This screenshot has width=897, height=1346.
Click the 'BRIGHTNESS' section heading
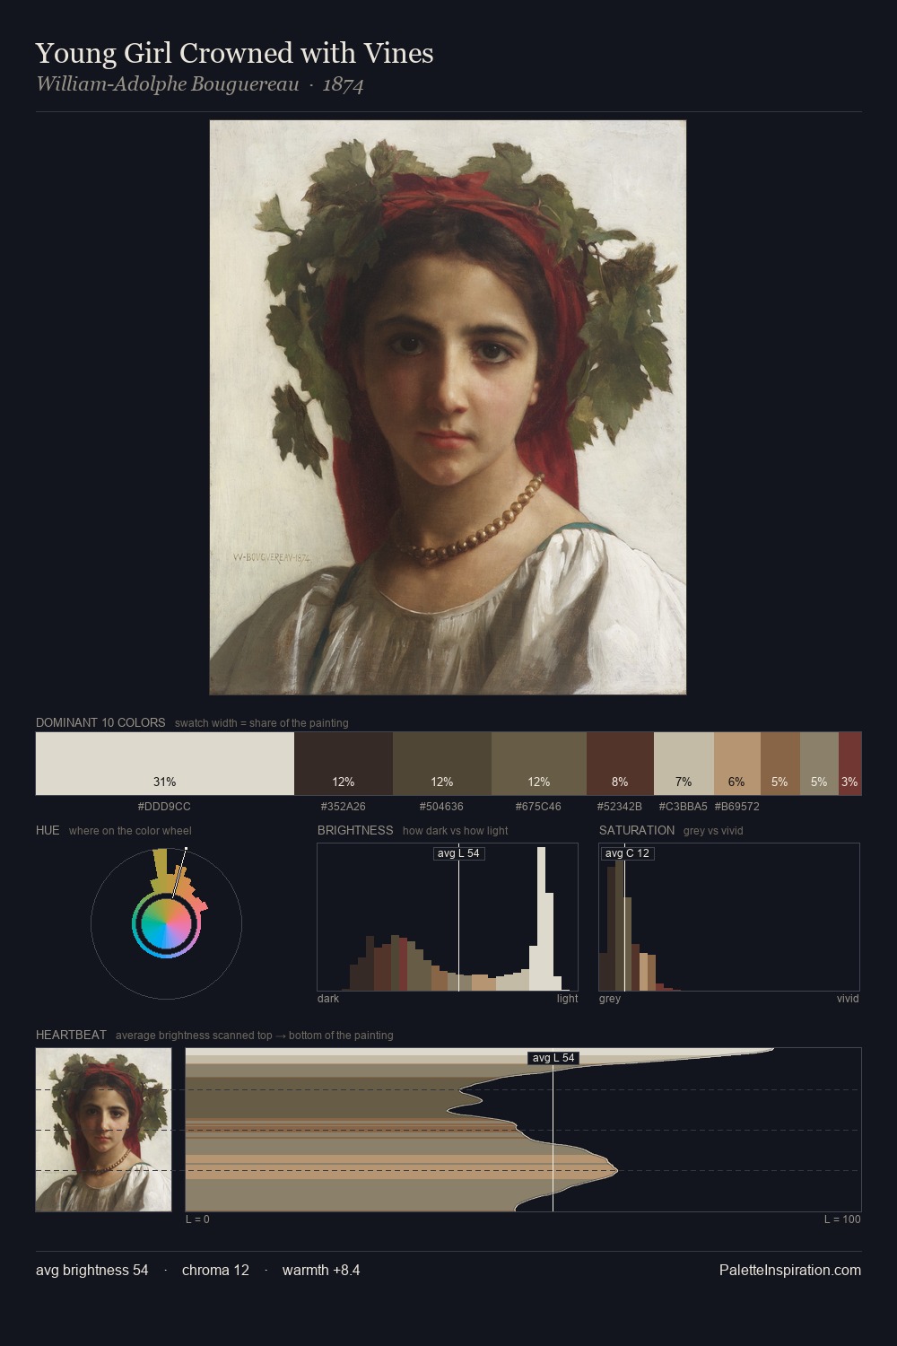pyautogui.click(x=355, y=830)
